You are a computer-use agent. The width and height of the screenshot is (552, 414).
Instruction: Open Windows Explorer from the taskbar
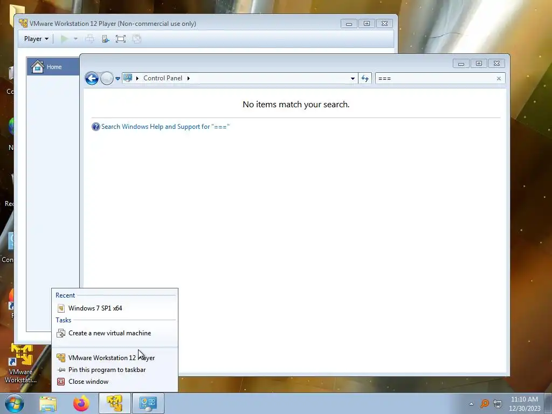[48, 403]
